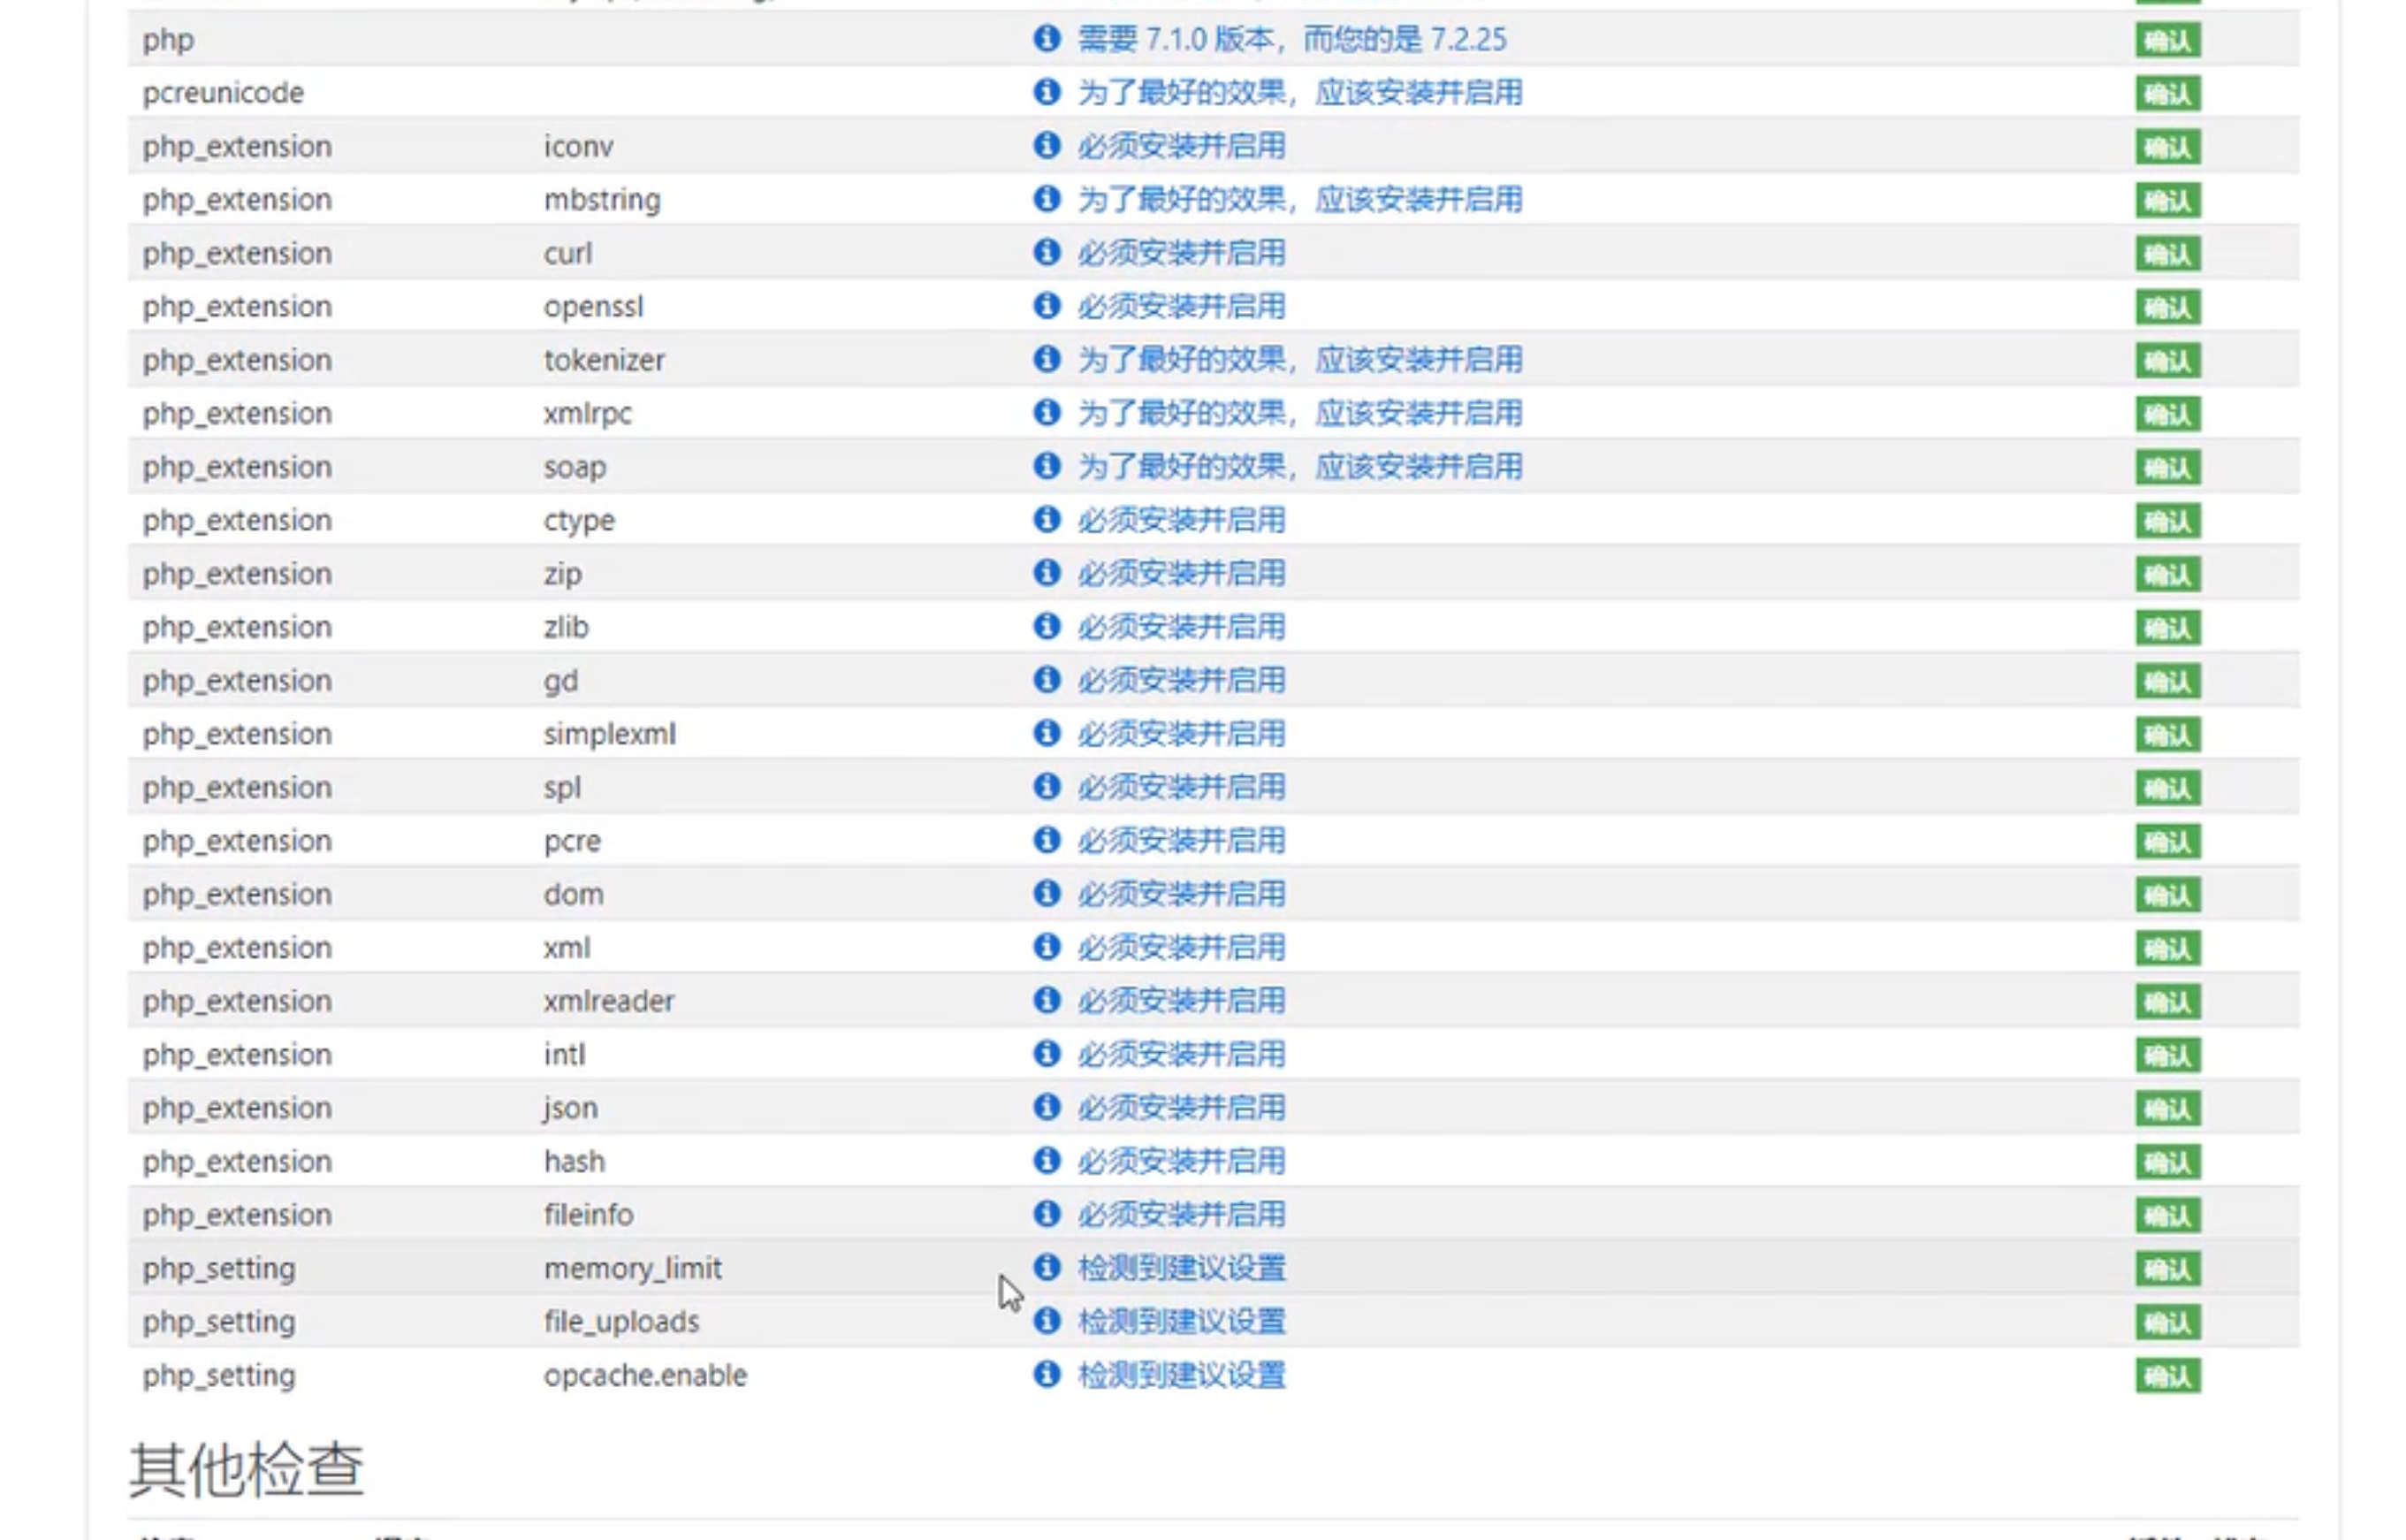Click the info icon in the pcreunicode row

pyautogui.click(x=1046, y=92)
